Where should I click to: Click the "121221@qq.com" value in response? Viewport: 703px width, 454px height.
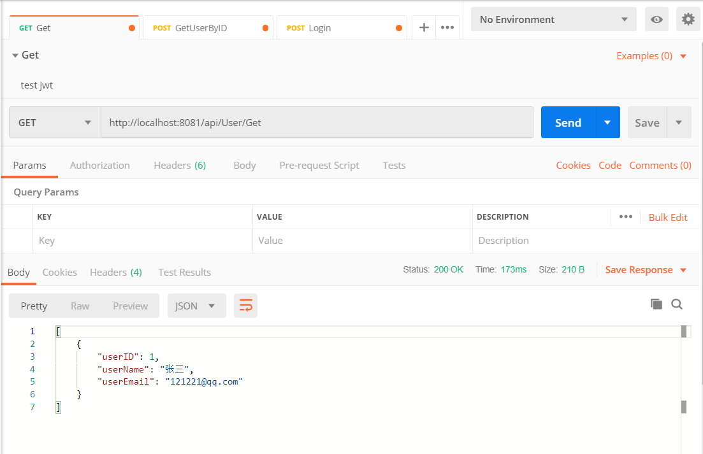click(204, 381)
